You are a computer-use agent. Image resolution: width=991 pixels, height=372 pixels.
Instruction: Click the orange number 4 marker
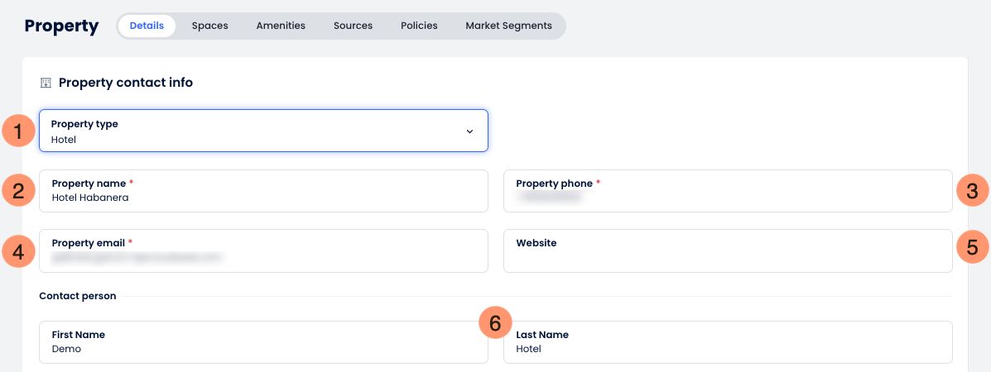click(18, 250)
